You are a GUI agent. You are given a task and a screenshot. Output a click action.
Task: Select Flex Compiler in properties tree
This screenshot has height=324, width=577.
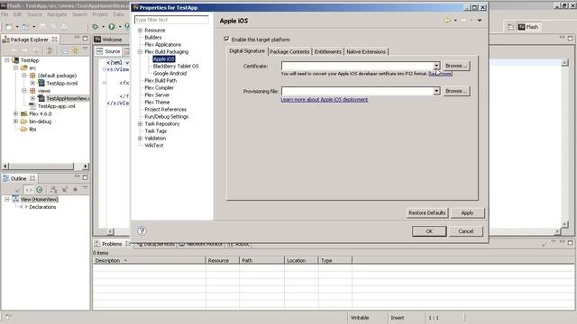159,88
